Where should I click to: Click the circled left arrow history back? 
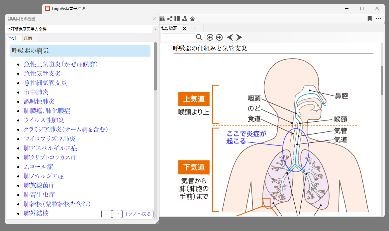pos(210,37)
